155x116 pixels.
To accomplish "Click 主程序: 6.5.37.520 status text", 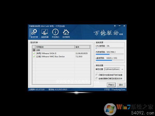I will point(37,89).
